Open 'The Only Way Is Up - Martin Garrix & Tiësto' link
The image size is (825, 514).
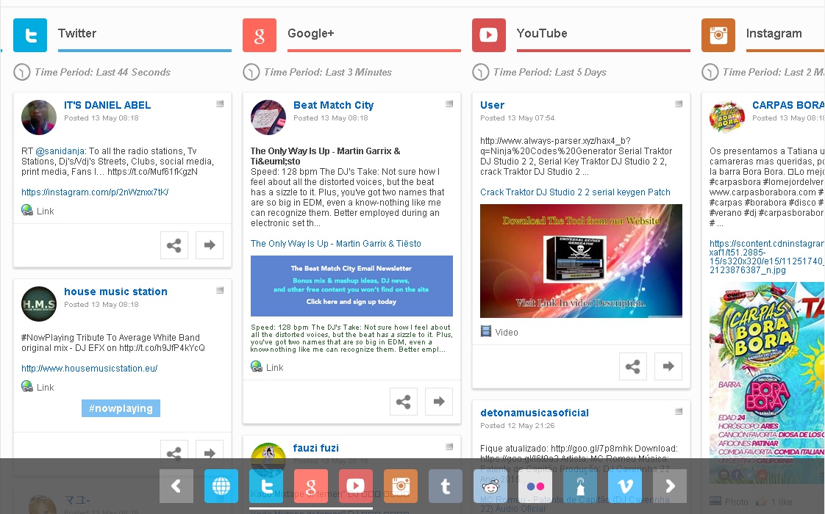pos(336,244)
